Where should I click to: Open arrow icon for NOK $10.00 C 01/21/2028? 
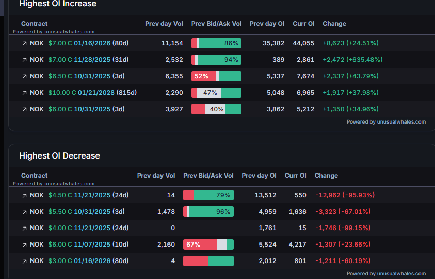[24, 93]
